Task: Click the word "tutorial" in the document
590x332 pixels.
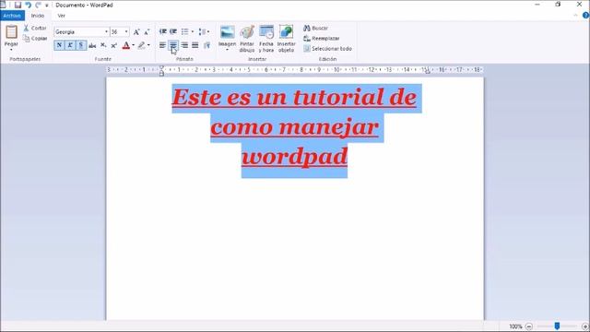Action: [x=337, y=98]
